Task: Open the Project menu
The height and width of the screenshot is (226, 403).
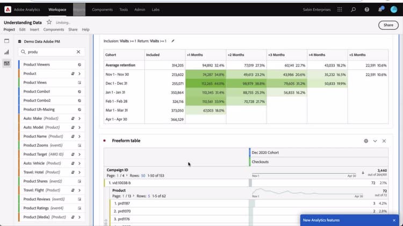Action: tap(9, 30)
